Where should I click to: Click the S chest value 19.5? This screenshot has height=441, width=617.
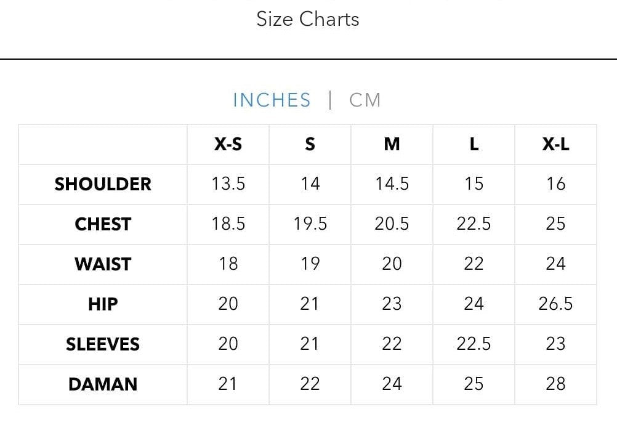(310, 224)
